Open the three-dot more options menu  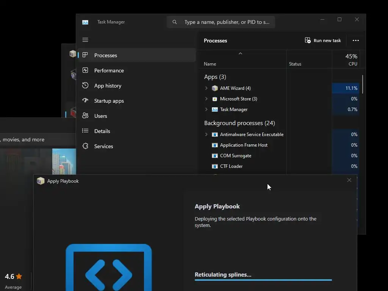click(355, 40)
